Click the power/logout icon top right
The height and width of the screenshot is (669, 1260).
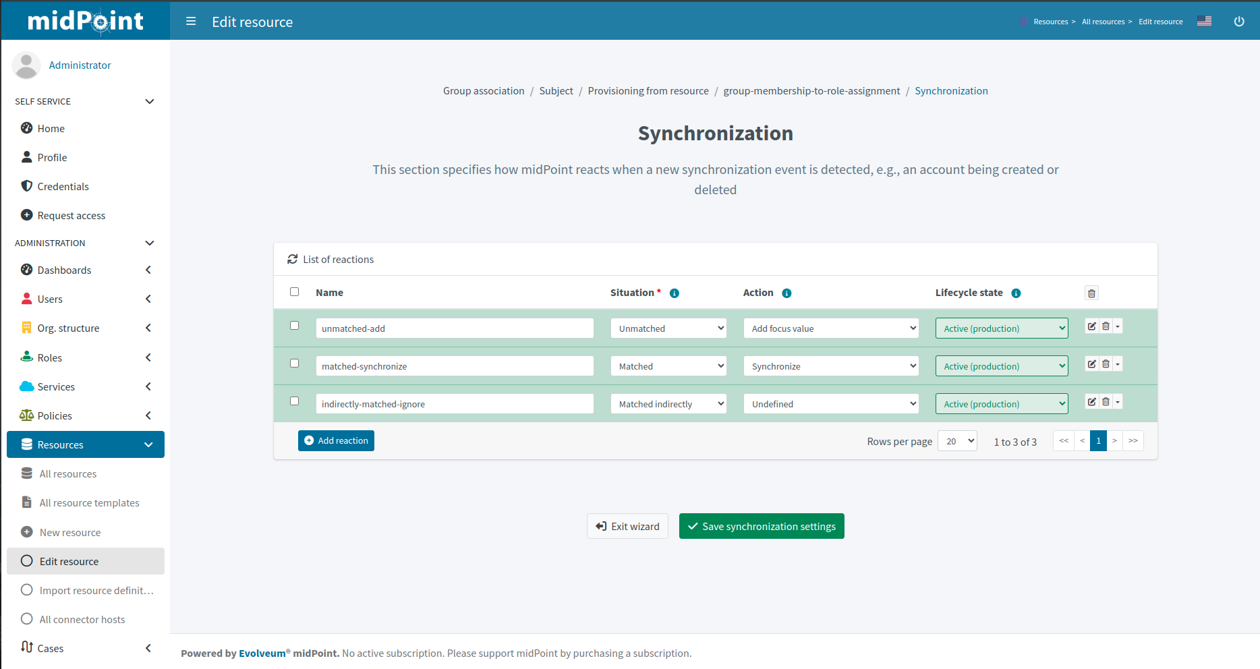(x=1239, y=21)
